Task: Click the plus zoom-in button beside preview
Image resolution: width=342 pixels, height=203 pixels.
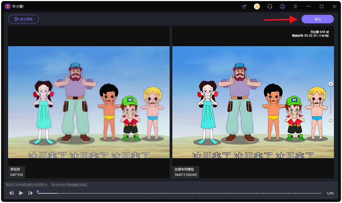Action: pyautogui.click(x=331, y=84)
